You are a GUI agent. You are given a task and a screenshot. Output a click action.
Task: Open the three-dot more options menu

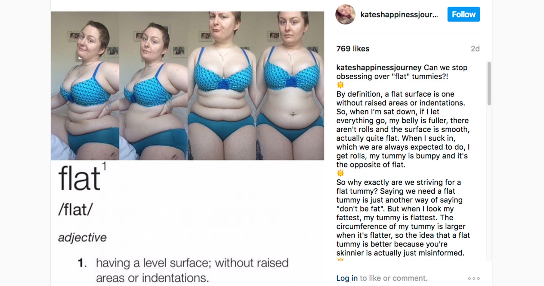point(474,278)
